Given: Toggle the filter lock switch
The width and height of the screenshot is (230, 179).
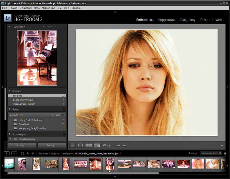Looking at the screenshot, I should pos(225,153).
